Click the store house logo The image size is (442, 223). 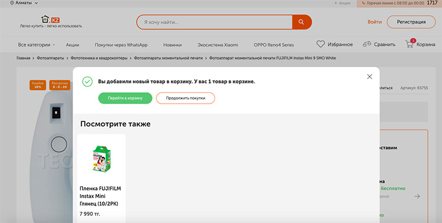coord(51,19)
